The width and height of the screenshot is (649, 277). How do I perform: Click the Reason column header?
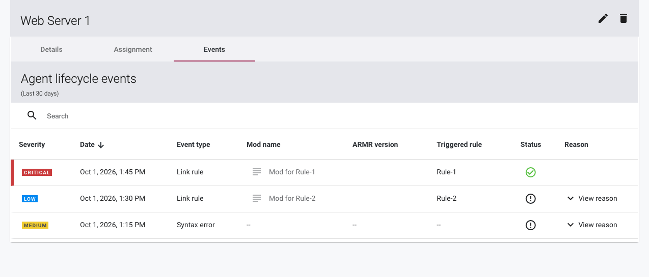(x=576, y=144)
